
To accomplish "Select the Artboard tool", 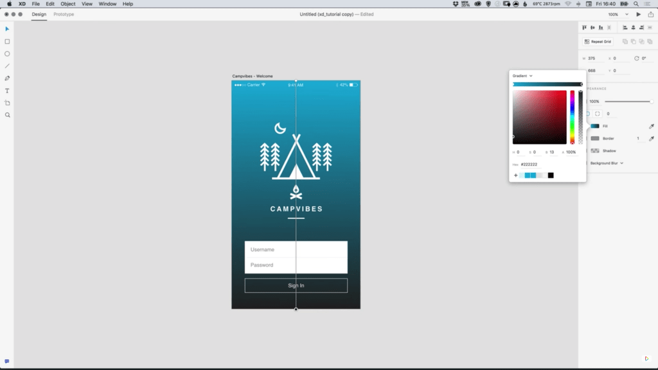I will tap(7, 102).
